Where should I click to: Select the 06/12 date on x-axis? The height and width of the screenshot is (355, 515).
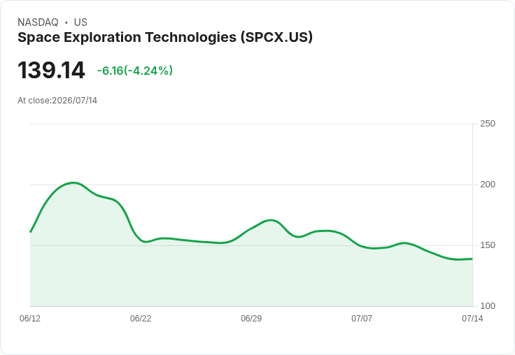[30, 319]
